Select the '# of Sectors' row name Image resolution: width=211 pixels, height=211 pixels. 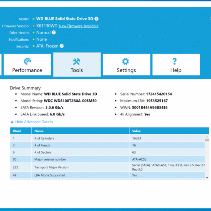point(43,152)
